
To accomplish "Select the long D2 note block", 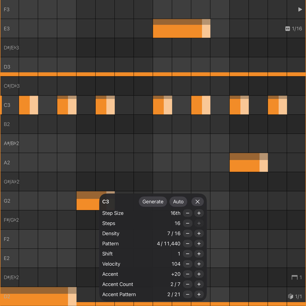I will pos(38,296).
